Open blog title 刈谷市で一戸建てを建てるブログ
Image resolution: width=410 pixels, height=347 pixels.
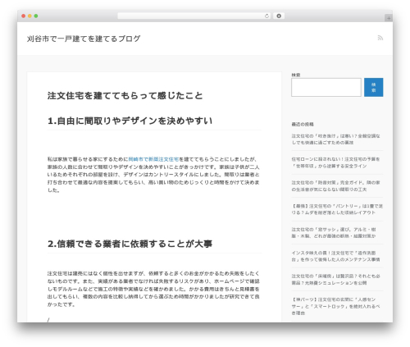click(x=84, y=39)
